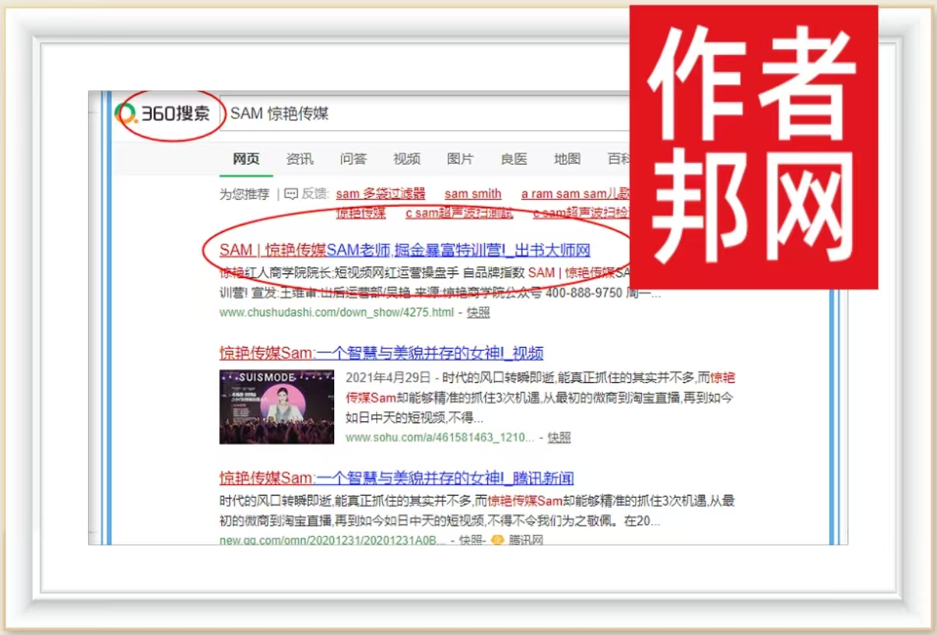Open the 出书大师网 SAM老师 result title

point(405,250)
